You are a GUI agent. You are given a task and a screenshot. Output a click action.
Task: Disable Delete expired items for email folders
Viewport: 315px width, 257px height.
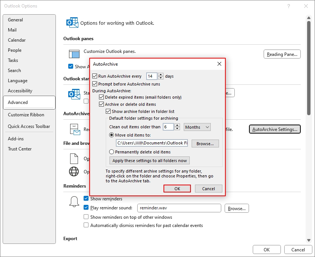pos(101,97)
